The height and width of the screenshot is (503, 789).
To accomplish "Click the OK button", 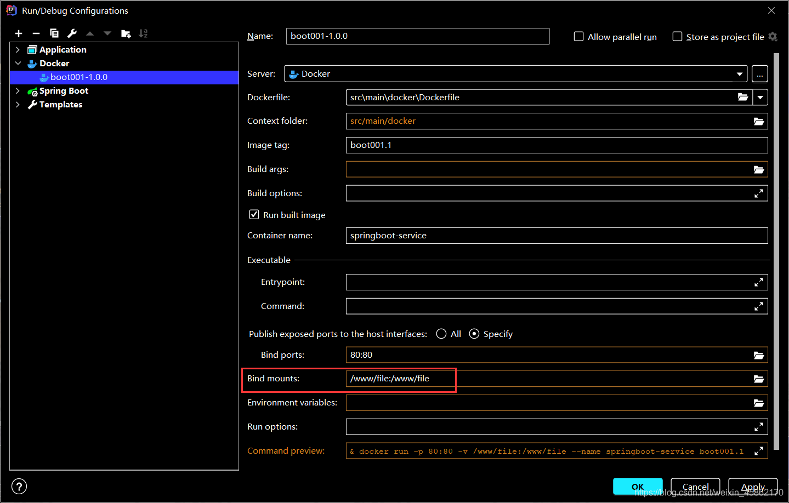I will (638, 487).
